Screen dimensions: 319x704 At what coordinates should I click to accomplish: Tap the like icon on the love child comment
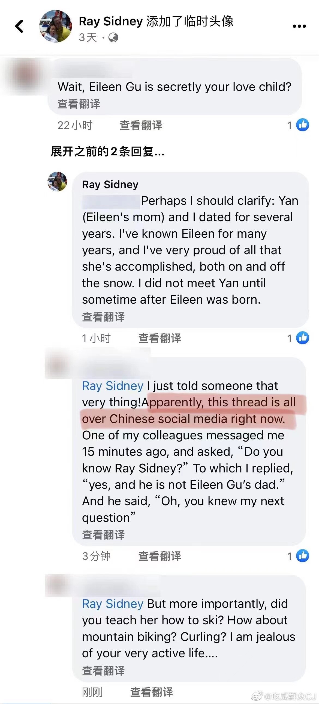coord(303,125)
